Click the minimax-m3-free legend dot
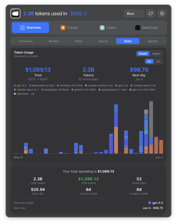The width and height of the screenshot is (177, 224). pos(58,86)
